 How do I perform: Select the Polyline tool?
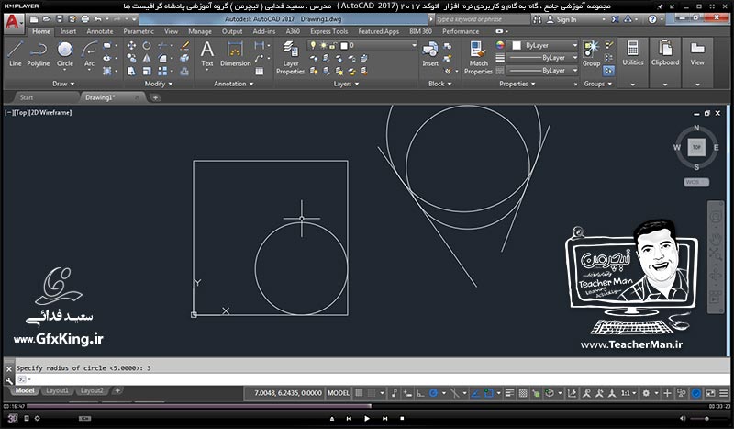tap(38, 53)
